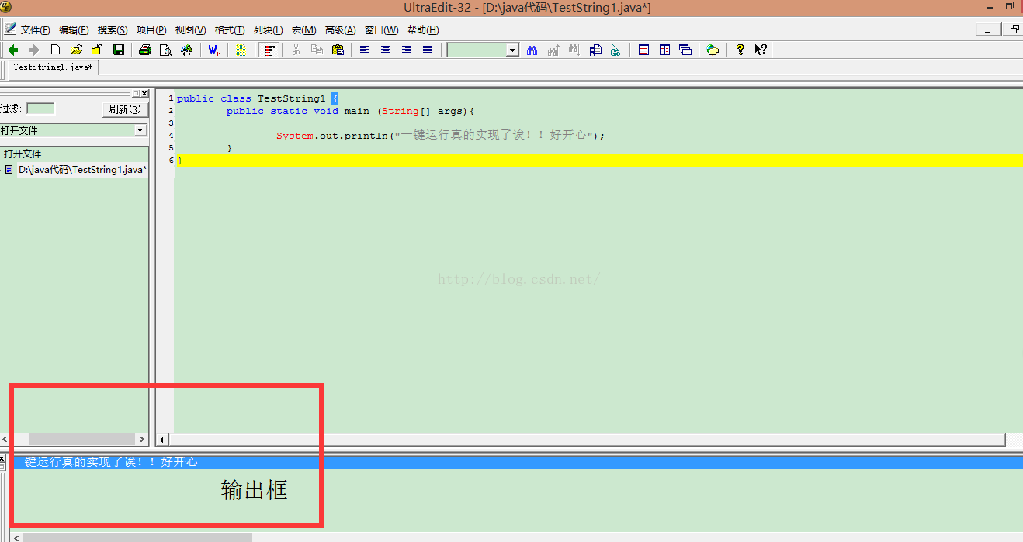
Task: Open the 项目(P) menu
Action: pyautogui.click(x=151, y=30)
